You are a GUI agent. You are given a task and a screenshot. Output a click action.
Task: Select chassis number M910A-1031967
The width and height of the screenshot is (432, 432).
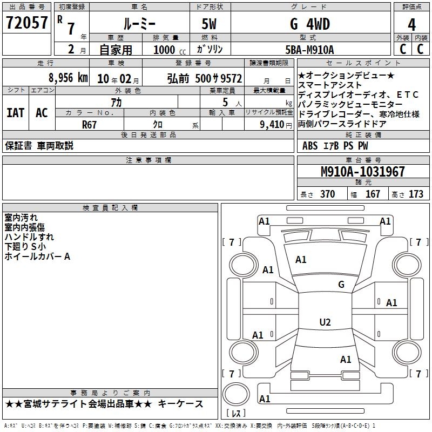click(363, 172)
